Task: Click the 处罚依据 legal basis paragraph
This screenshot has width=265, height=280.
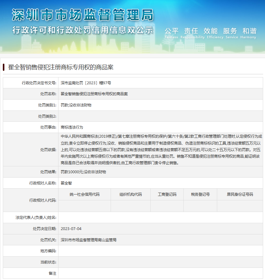Action: point(161,150)
